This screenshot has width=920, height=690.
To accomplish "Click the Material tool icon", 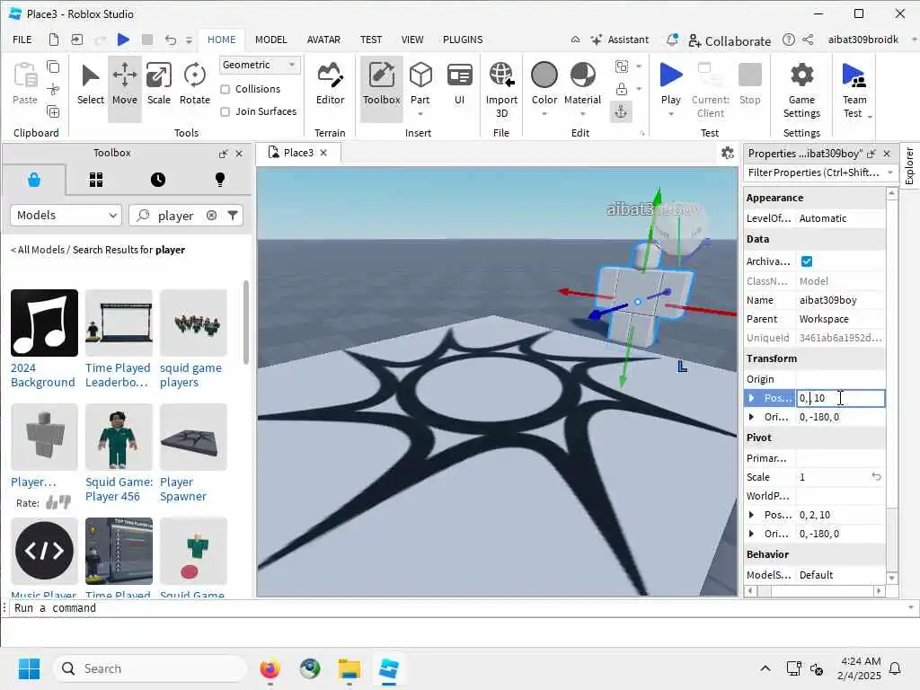I will tap(582, 75).
